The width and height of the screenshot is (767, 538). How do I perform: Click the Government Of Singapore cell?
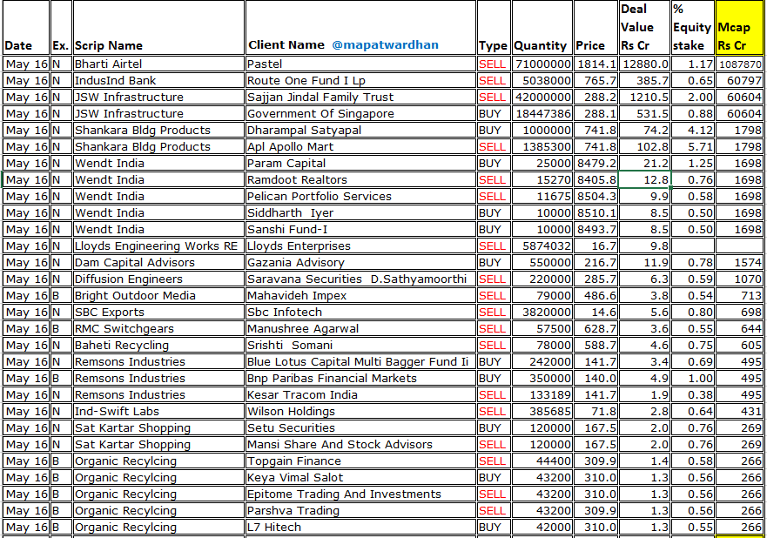pos(360,114)
